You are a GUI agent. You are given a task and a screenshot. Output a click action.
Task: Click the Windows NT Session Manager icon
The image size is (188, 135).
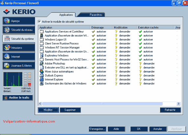click(42, 48)
